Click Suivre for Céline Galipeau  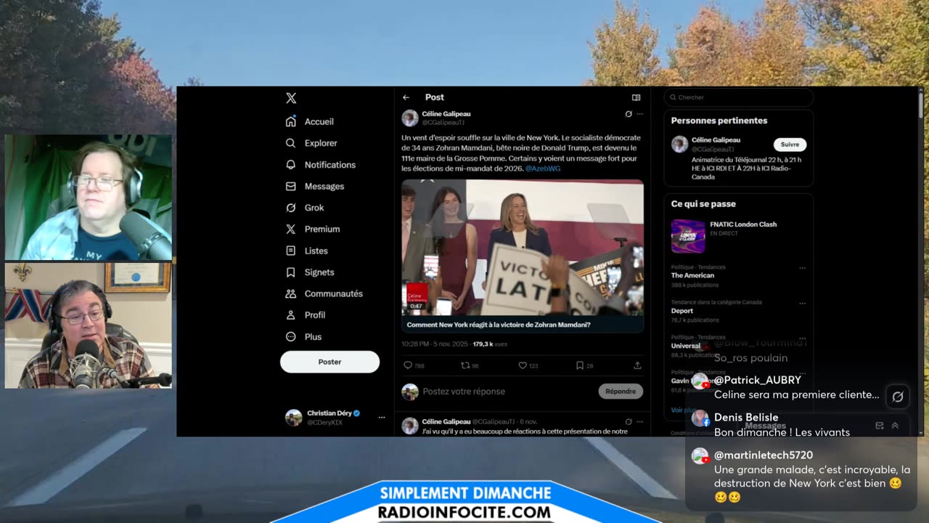coord(790,145)
